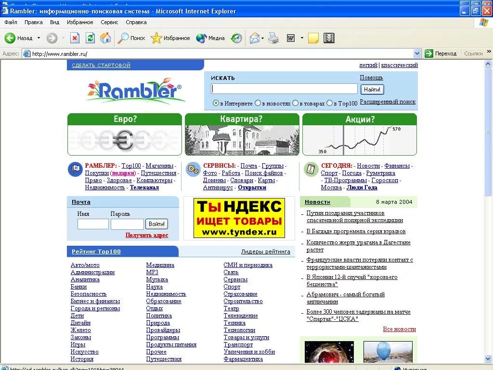Open the Избранное menu
The image size is (493, 370).
click(x=80, y=22)
